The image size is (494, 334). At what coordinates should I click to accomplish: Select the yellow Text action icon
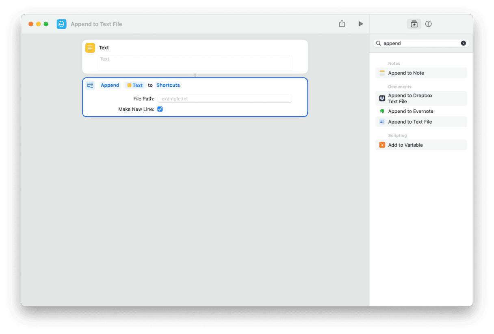(90, 47)
